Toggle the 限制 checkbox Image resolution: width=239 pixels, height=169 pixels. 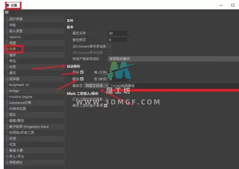[x=82, y=79]
